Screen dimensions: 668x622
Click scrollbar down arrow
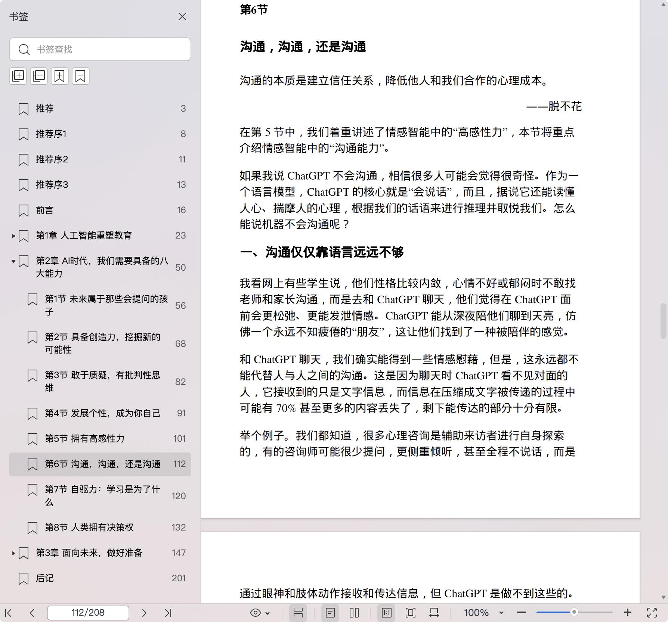(x=664, y=597)
